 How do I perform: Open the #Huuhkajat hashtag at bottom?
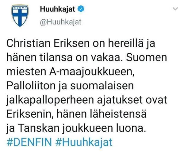point(84,142)
